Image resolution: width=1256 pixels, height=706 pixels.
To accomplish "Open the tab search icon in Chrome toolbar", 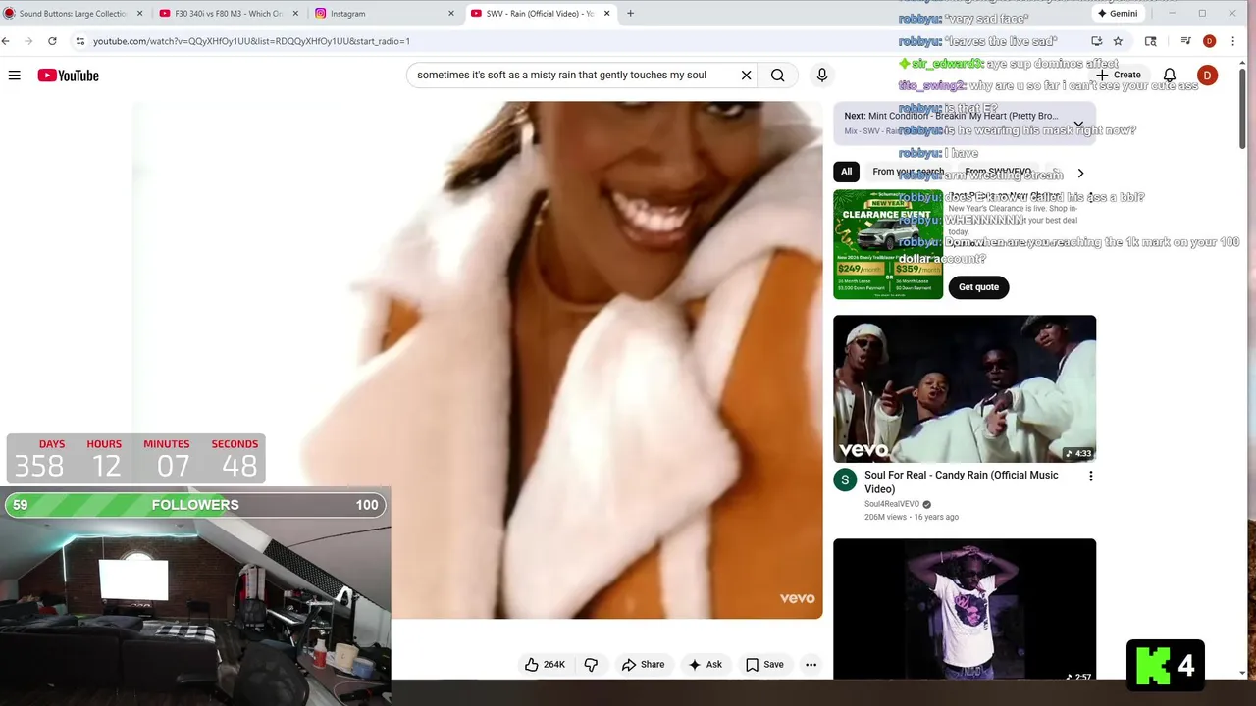I will pyautogui.click(x=1151, y=41).
